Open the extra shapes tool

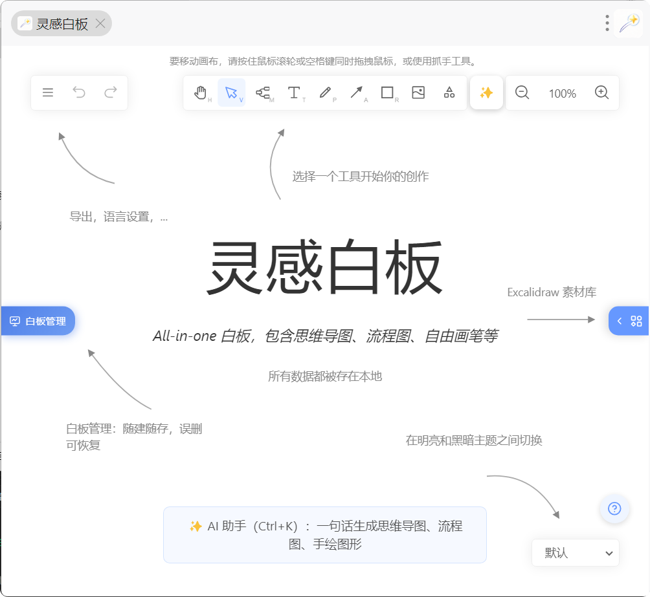(x=449, y=92)
